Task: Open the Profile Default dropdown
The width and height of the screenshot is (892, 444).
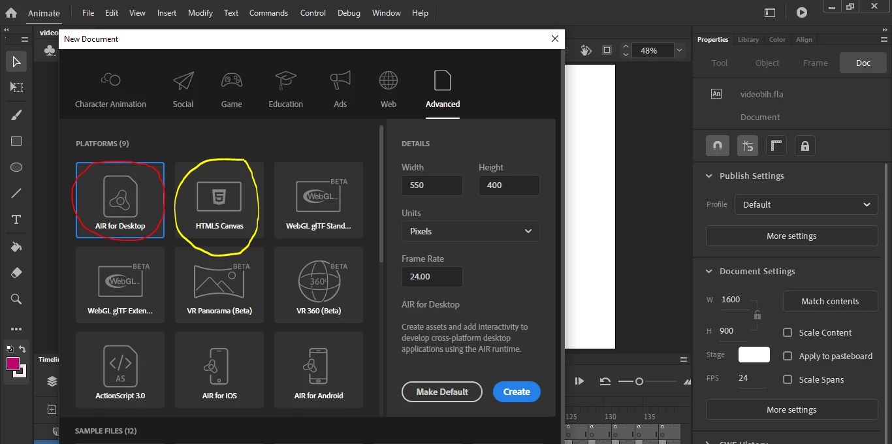Action: 806,204
